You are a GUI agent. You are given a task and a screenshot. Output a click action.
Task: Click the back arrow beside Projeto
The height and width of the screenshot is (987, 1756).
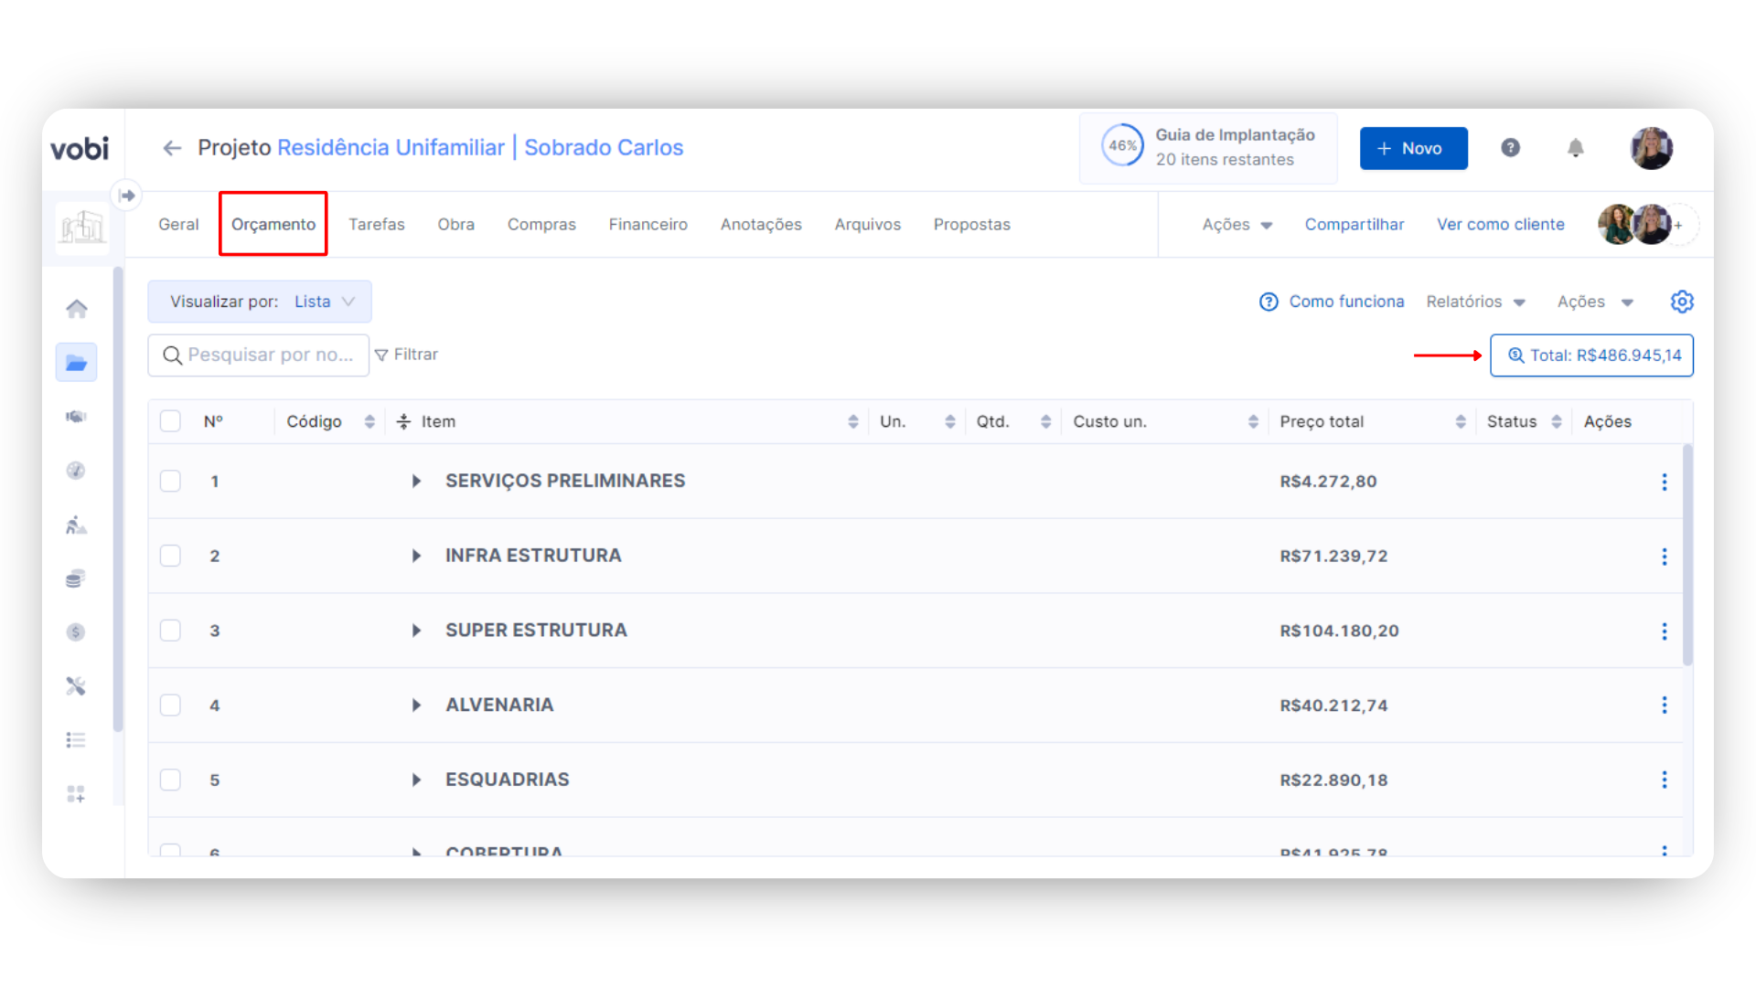172,148
